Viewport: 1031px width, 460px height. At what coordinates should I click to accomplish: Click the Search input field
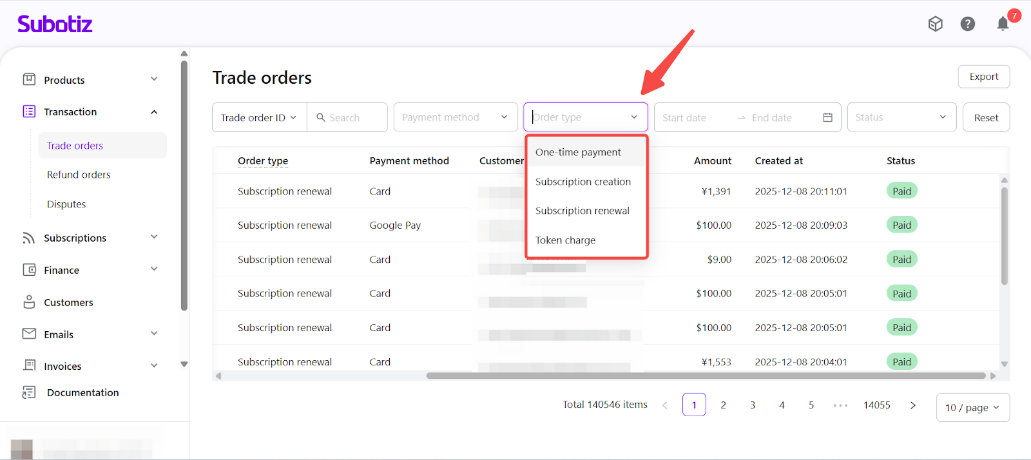tap(354, 118)
